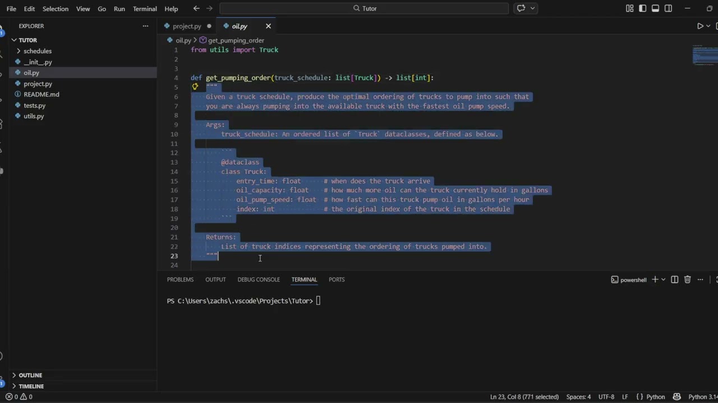Expand the TIMELINE section
This screenshot has width=718, height=403.
pyautogui.click(x=31, y=386)
